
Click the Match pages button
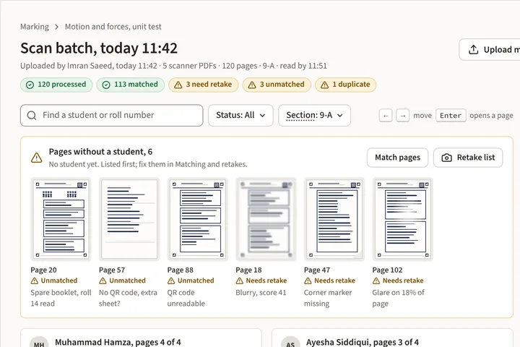[x=398, y=158]
